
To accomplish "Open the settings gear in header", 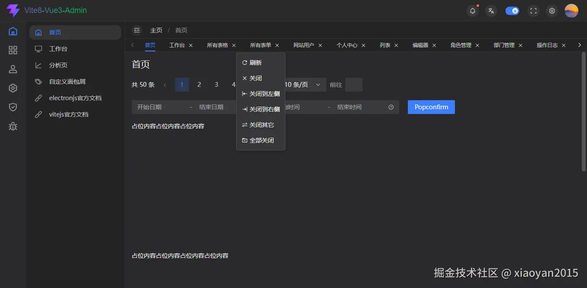I will 552,11.
